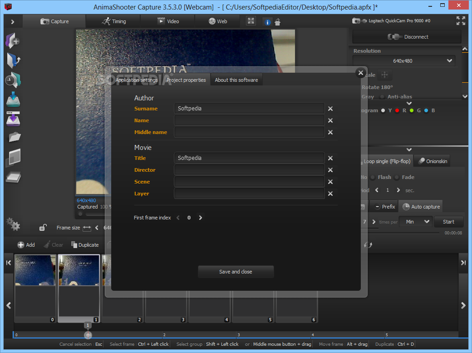Click the clock-and-document icon in left sidebar
Viewport: 472px width, 353px height.
coord(13,80)
